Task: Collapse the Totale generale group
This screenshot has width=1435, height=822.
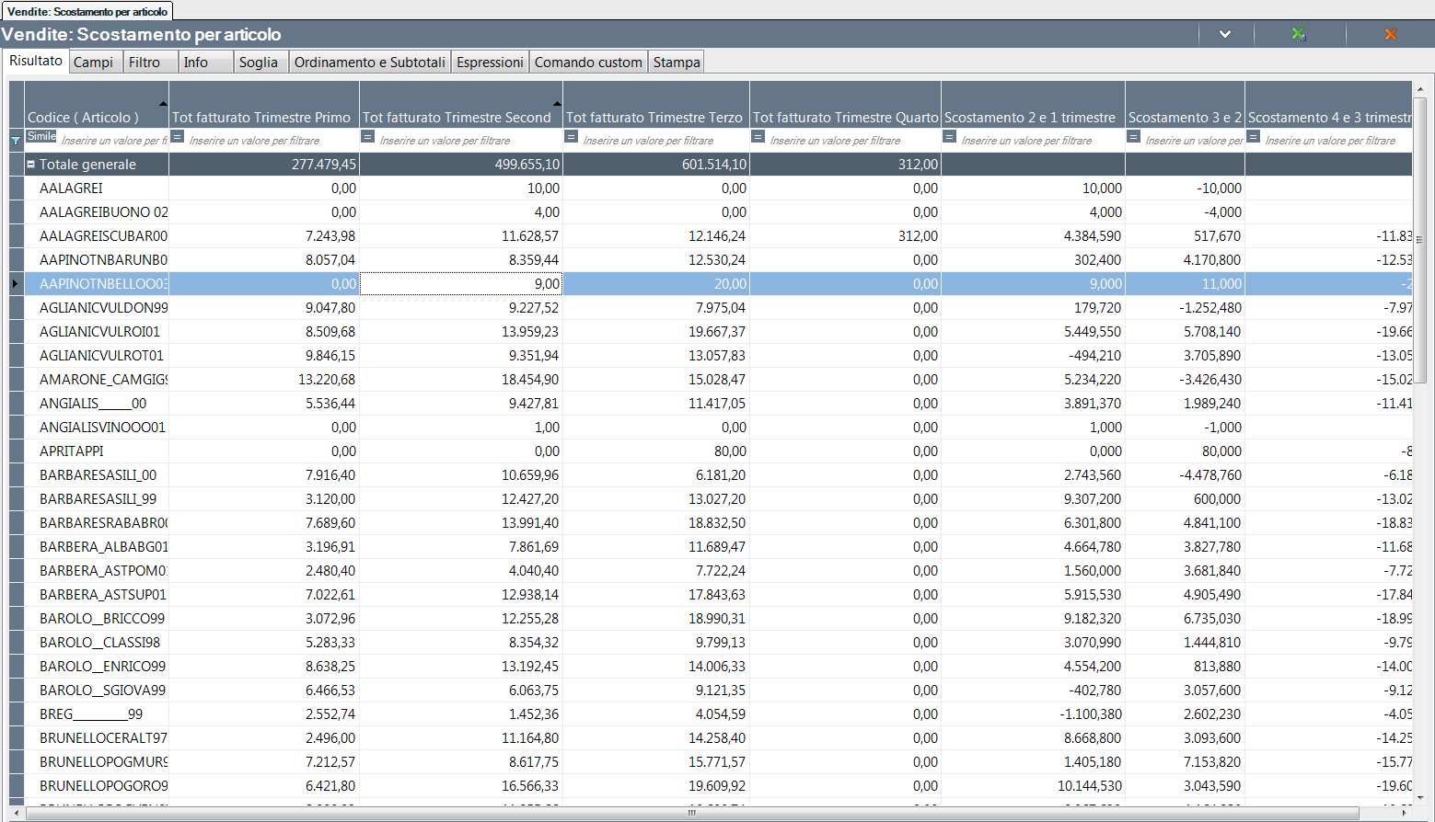Action: pyautogui.click(x=30, y=165)
